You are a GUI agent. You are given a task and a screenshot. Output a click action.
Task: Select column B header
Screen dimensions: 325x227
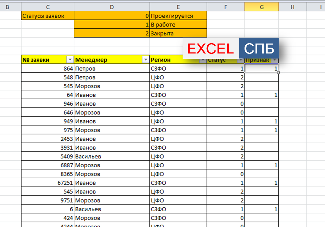[8, 7]
